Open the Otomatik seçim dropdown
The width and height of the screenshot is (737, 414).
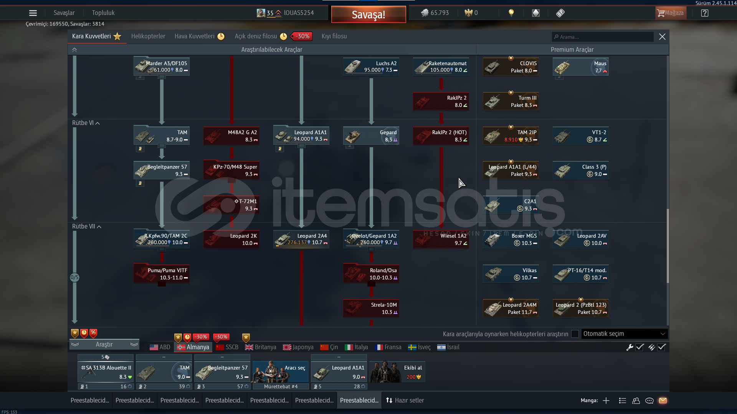pyautogui.click(x=624, y=334)
